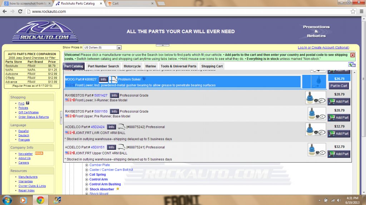Image resolution: width=366 pixels, height=205 pixels.
Task: Open media player from the taskbar
Action: (x=23, y=200)
